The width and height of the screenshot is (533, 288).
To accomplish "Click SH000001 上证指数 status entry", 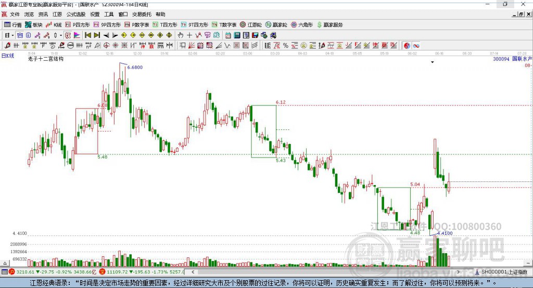I will click(x=504, y=272).
